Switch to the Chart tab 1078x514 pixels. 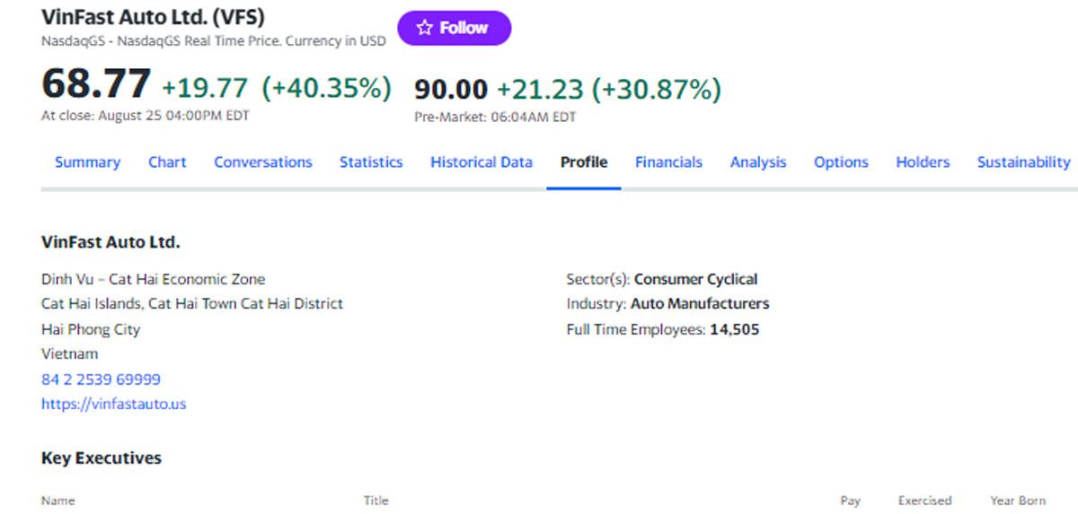point(167,162)
